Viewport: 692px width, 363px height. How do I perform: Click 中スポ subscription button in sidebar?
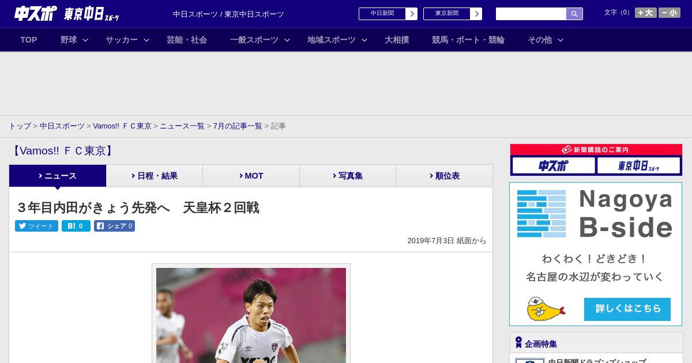pyautogui.click(x=554, y=166)
